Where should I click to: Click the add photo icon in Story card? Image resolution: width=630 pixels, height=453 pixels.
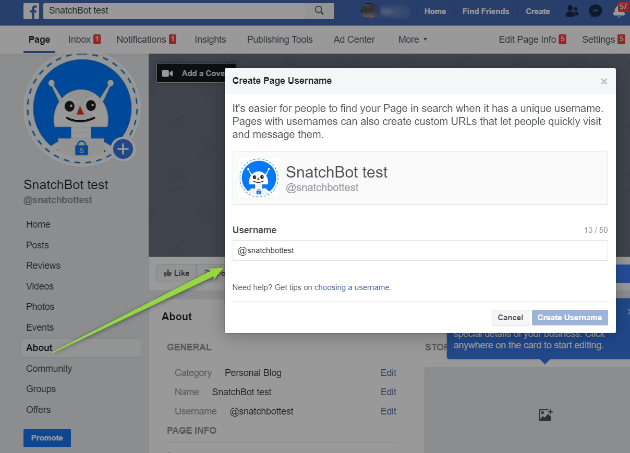(x=546, y=415)
